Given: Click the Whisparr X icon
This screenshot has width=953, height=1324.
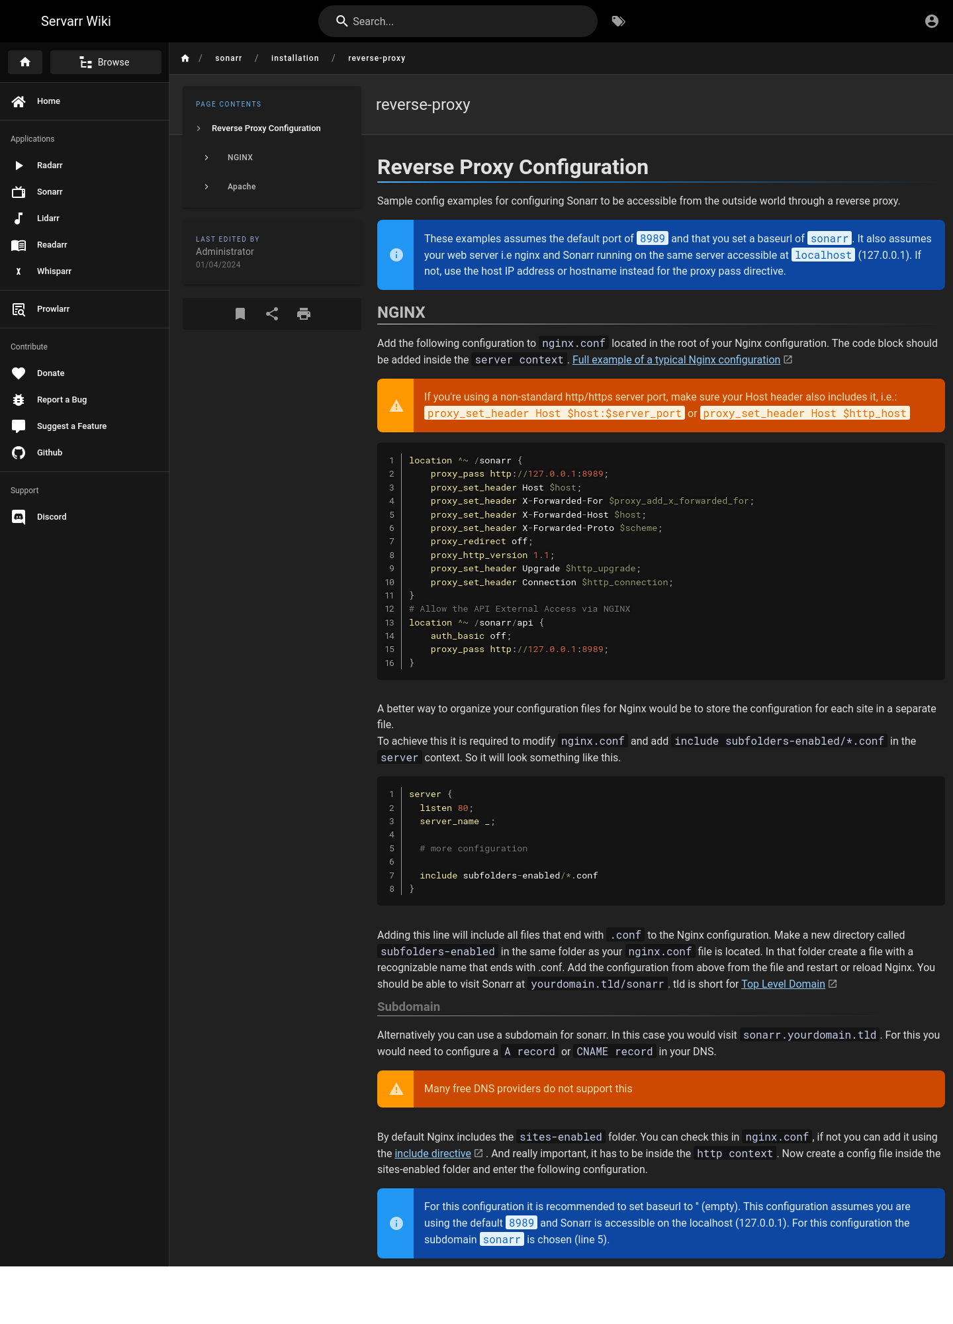Looking at the screenshot, I should pos(19,271).
